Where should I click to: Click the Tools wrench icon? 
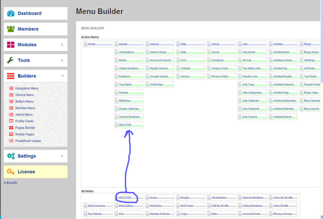coord(10,60)
